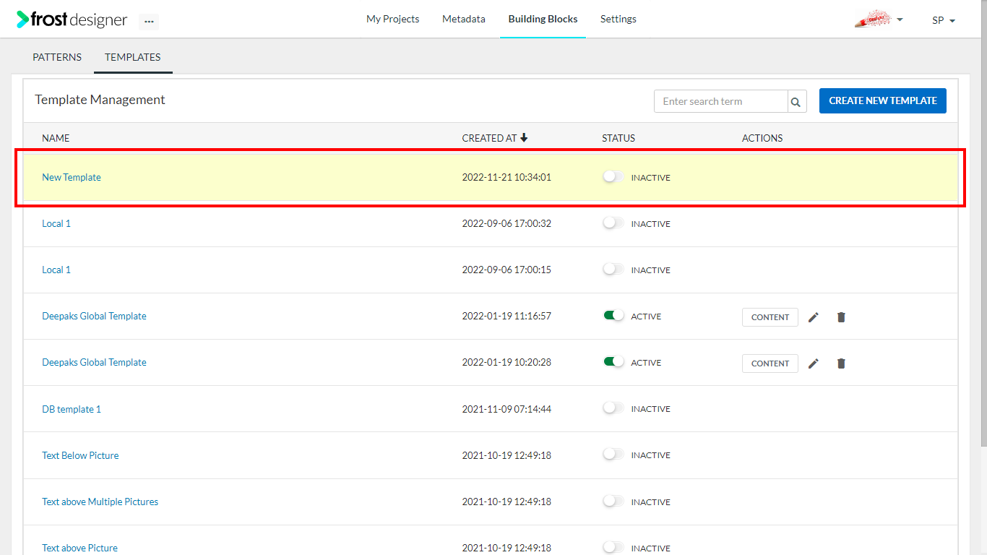The image size is (987, 555).
Task: Click date 2022-01-19 11:16:57
Action: coord(507,316)
